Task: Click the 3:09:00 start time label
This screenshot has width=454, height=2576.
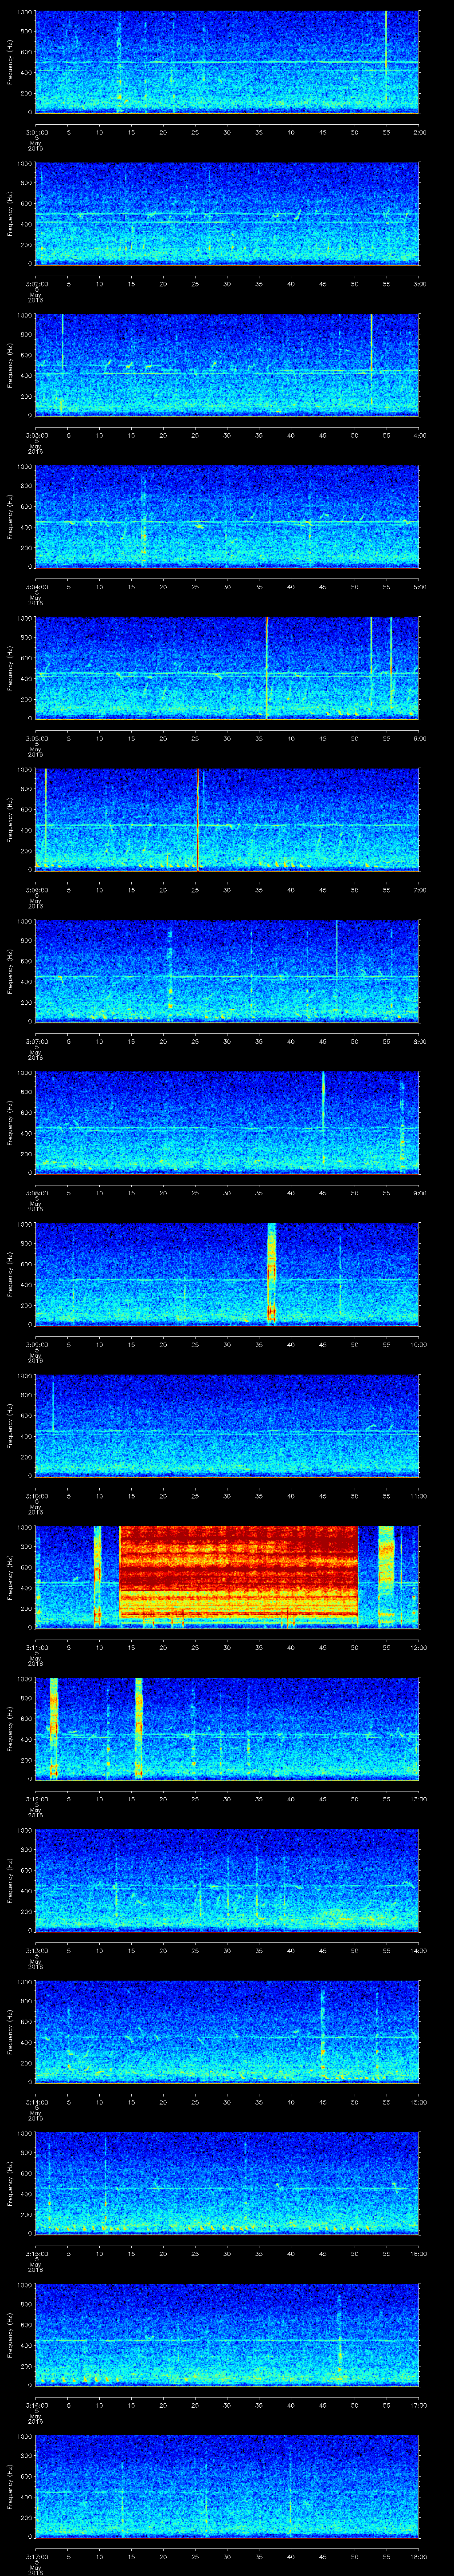Action: pyautogui.click(x=36, y=1344)
